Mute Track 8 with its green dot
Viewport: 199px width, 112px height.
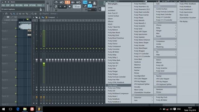[16, 85]
